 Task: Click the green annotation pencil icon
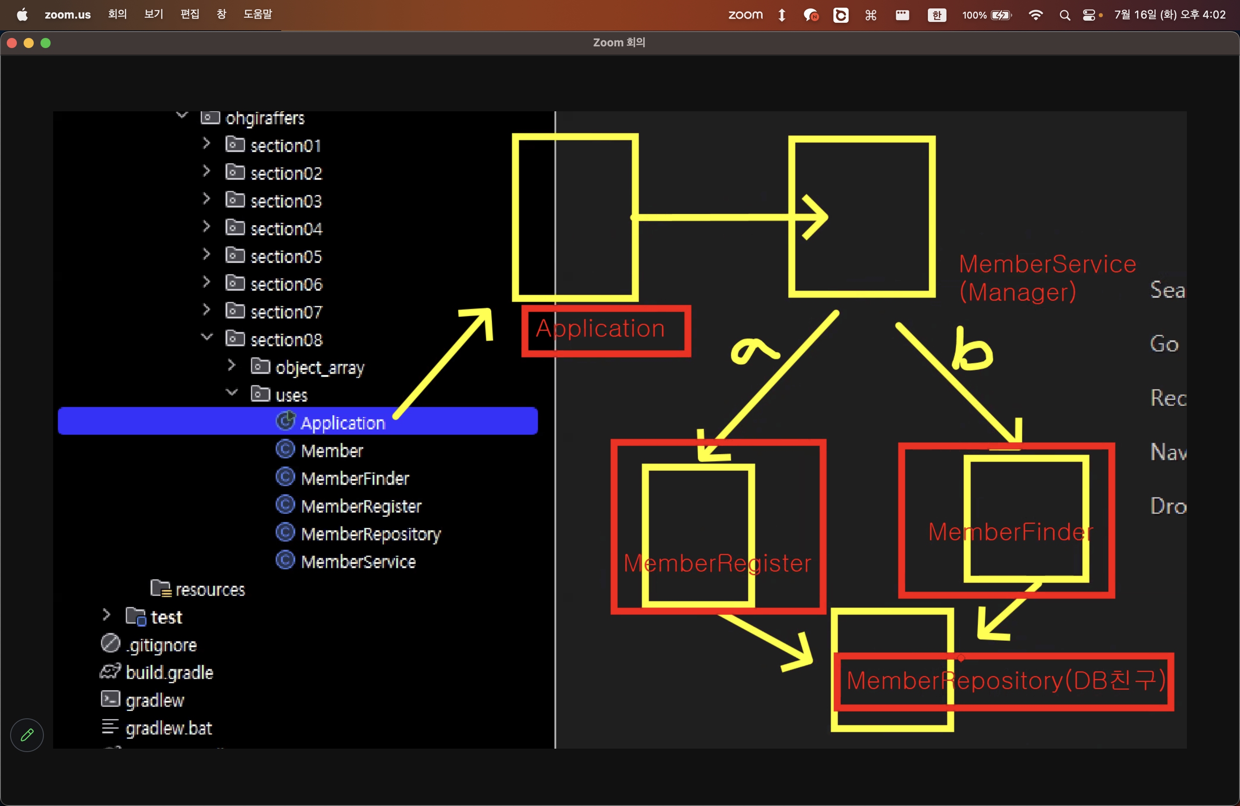(27, 735)
